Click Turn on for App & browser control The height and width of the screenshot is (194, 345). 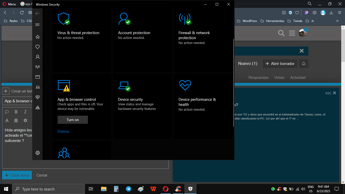73,120
